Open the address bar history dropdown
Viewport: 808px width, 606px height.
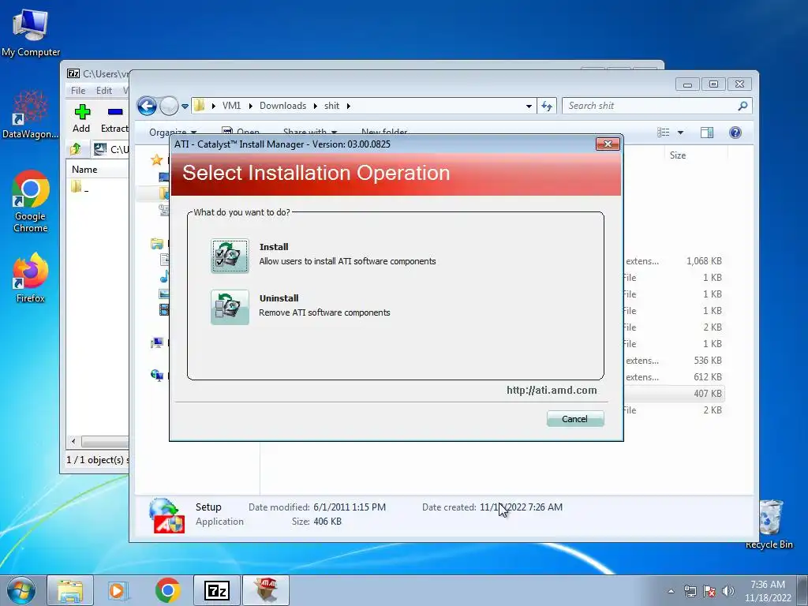pos(529,107)
